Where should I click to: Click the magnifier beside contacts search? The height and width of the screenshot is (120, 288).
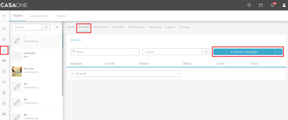[206, 52]
